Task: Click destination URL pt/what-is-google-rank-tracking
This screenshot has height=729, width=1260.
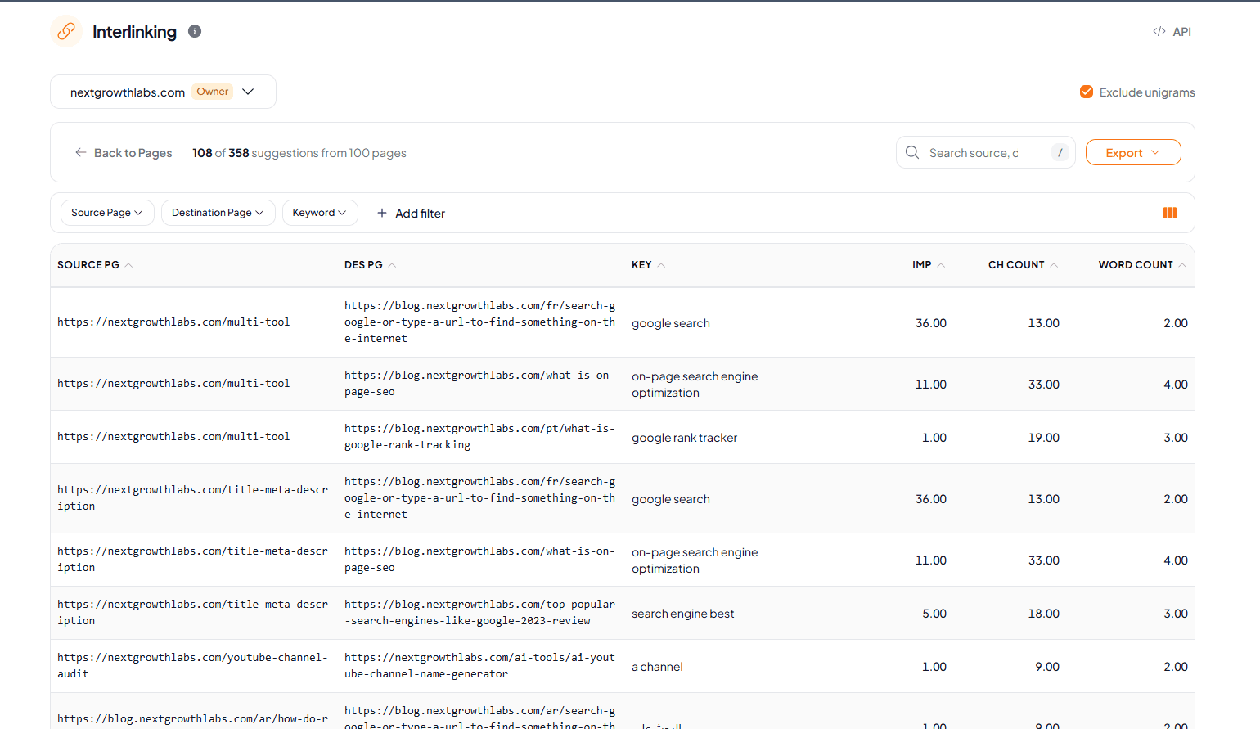Action: (479, 437)
